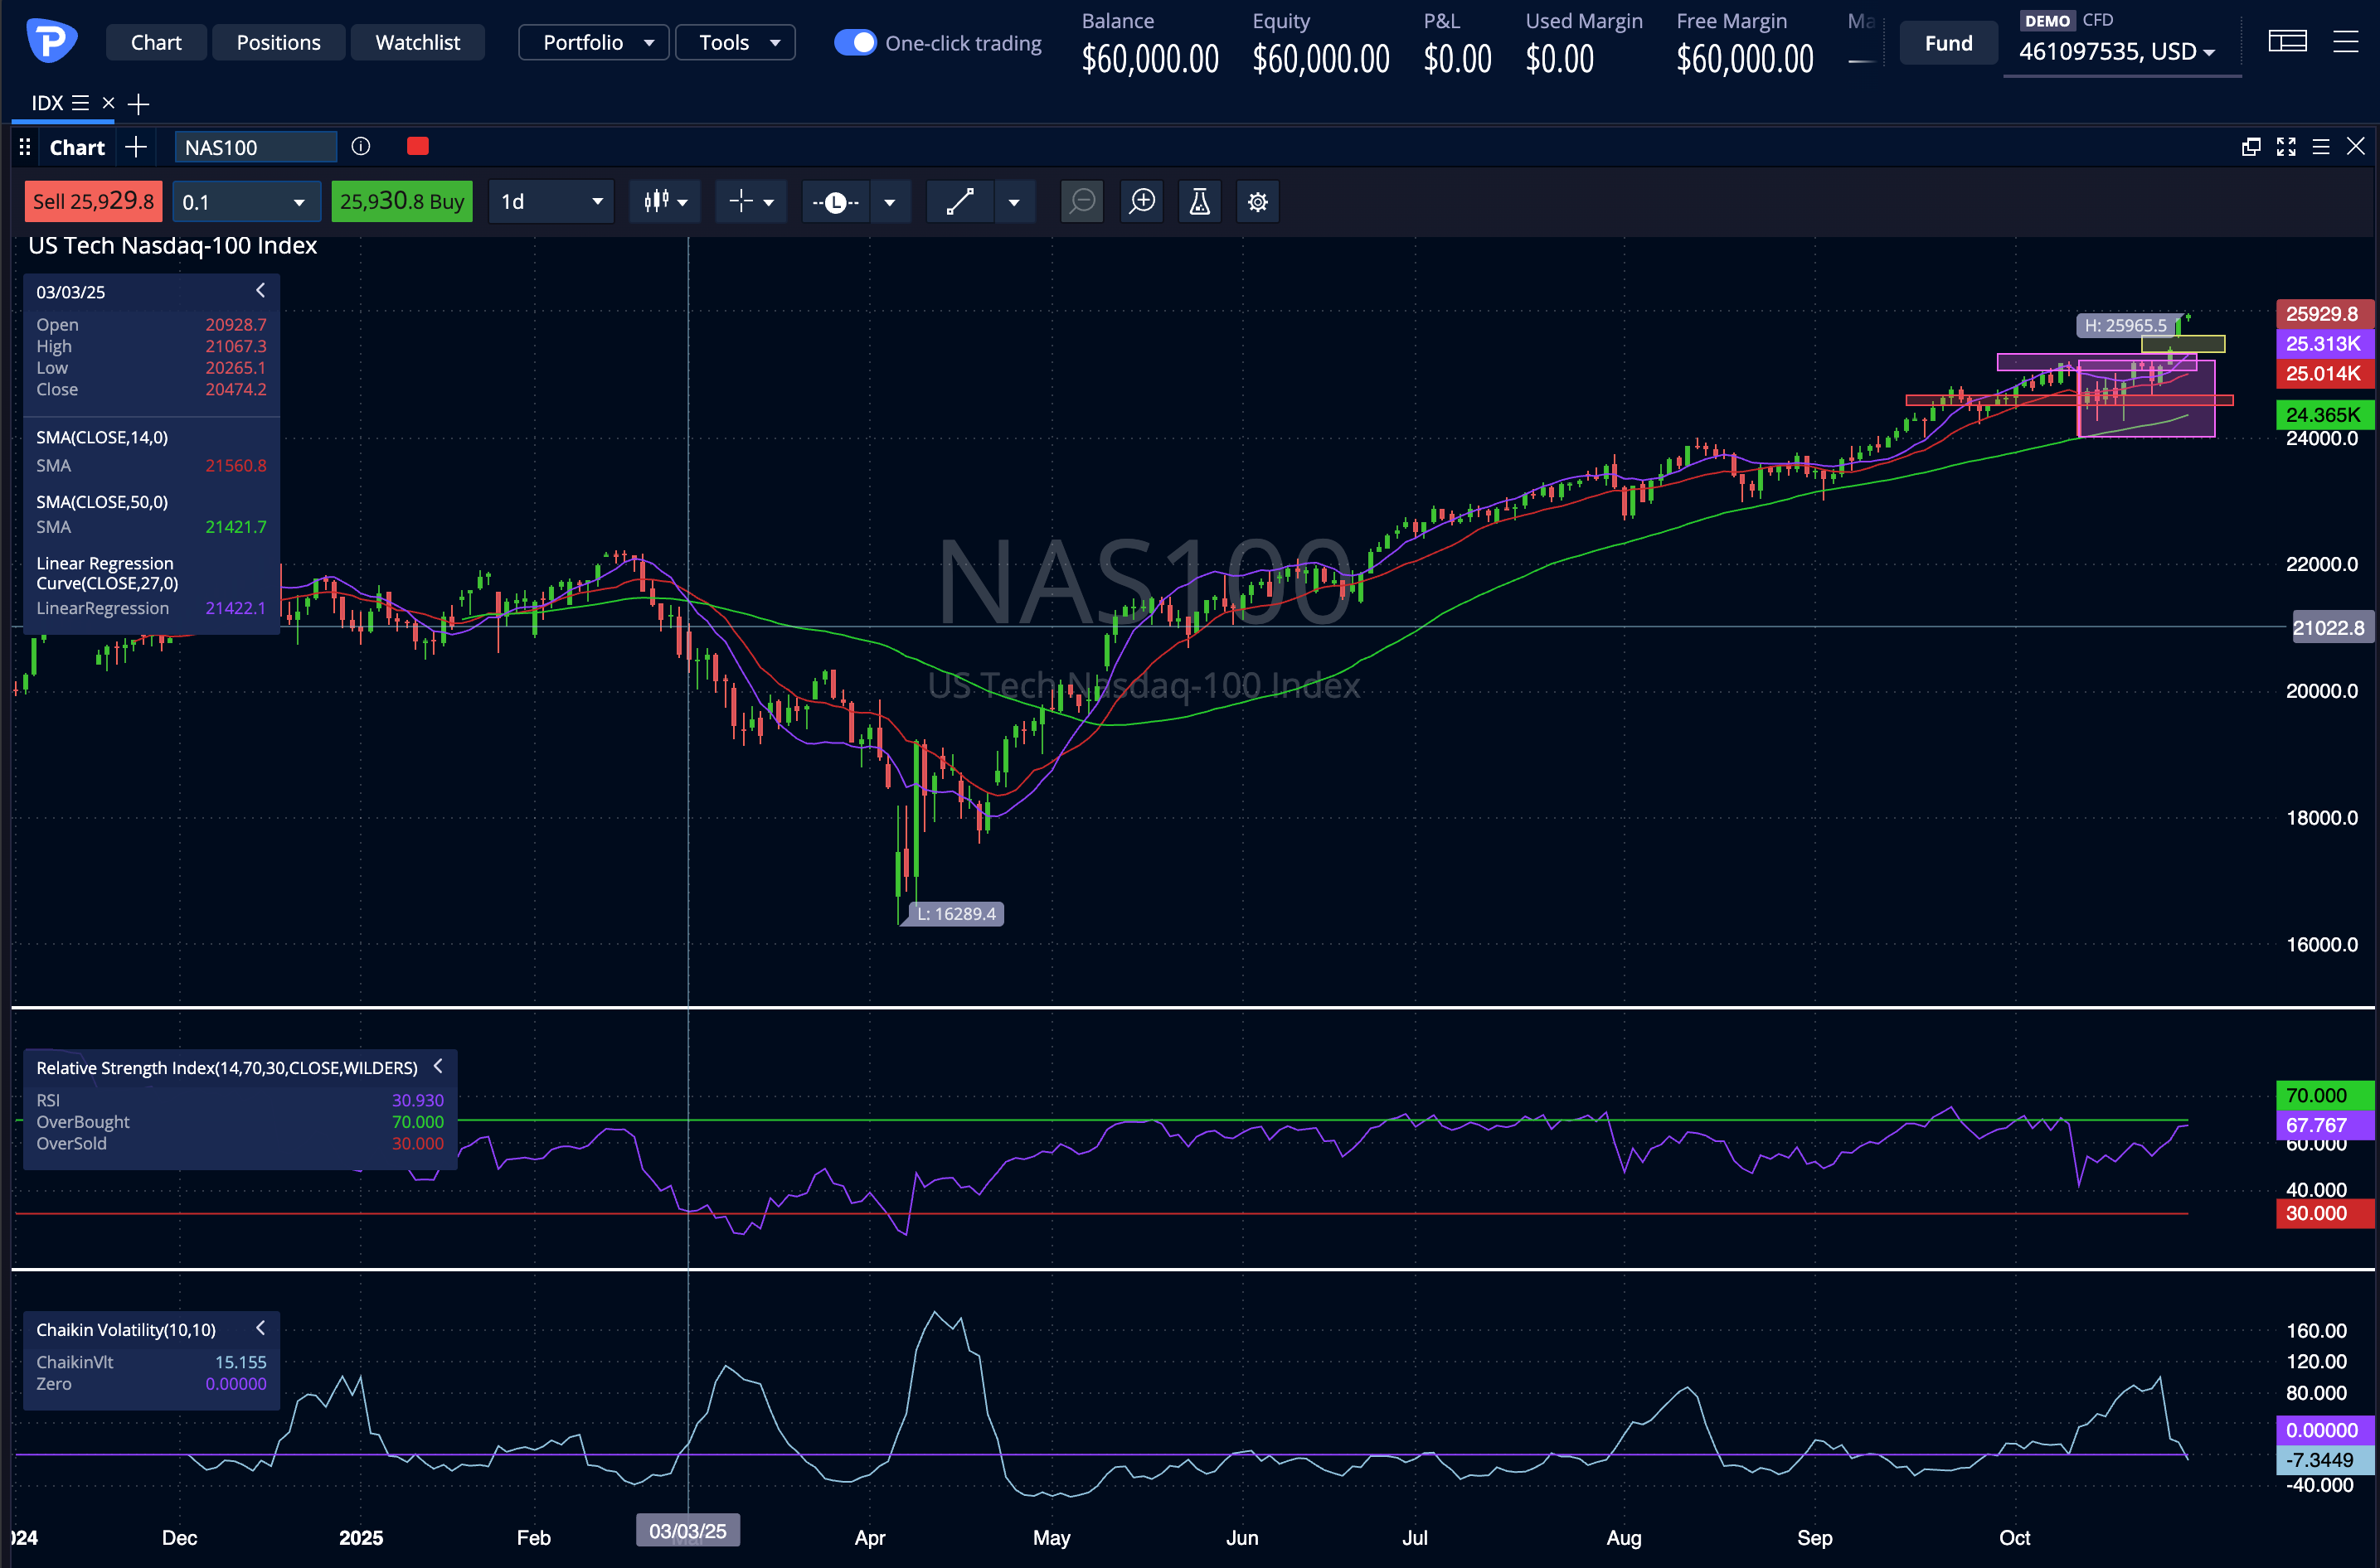Open the 1d timeframe dropdown
2380x1568 pixels.
[551, 201]
